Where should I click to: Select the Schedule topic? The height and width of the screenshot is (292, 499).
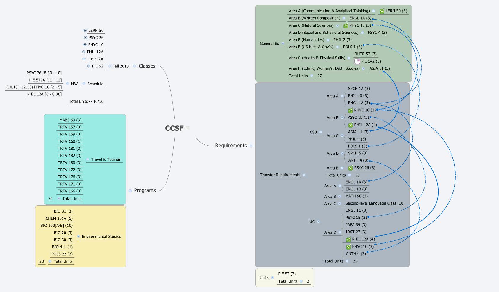pos(95,84)
